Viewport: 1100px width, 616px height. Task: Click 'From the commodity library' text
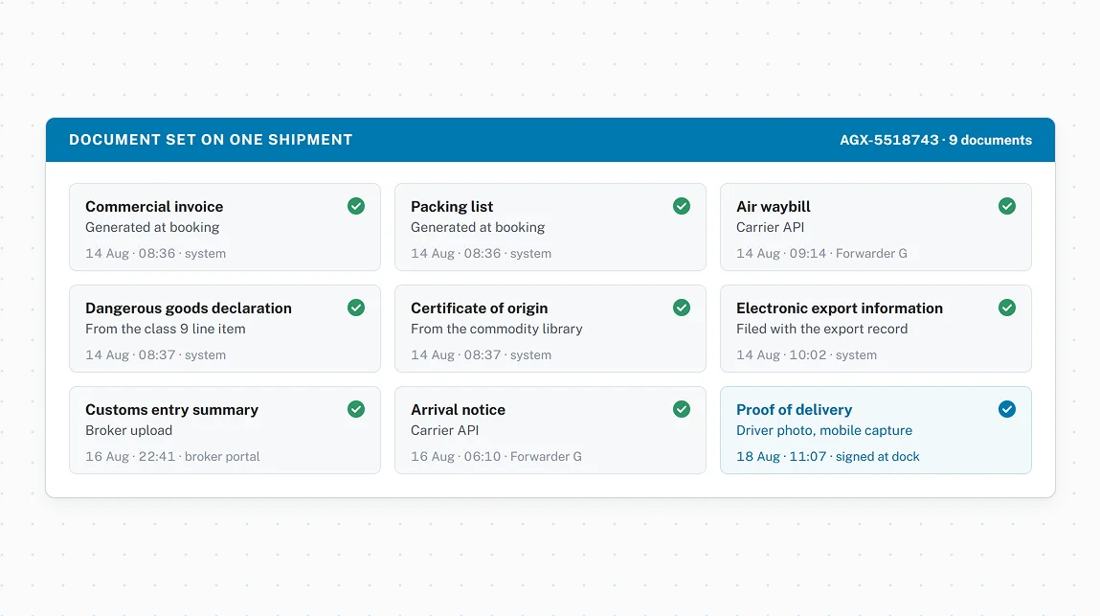click(497, 329)
